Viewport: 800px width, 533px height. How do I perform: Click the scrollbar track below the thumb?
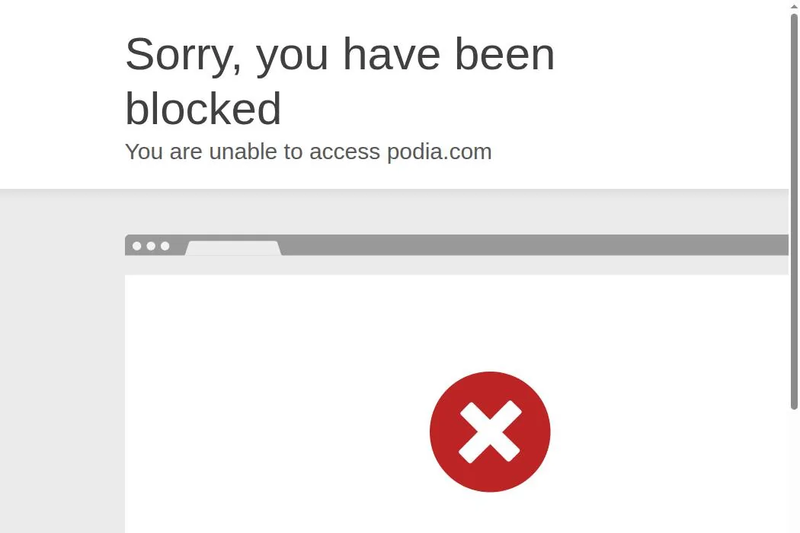794,472
